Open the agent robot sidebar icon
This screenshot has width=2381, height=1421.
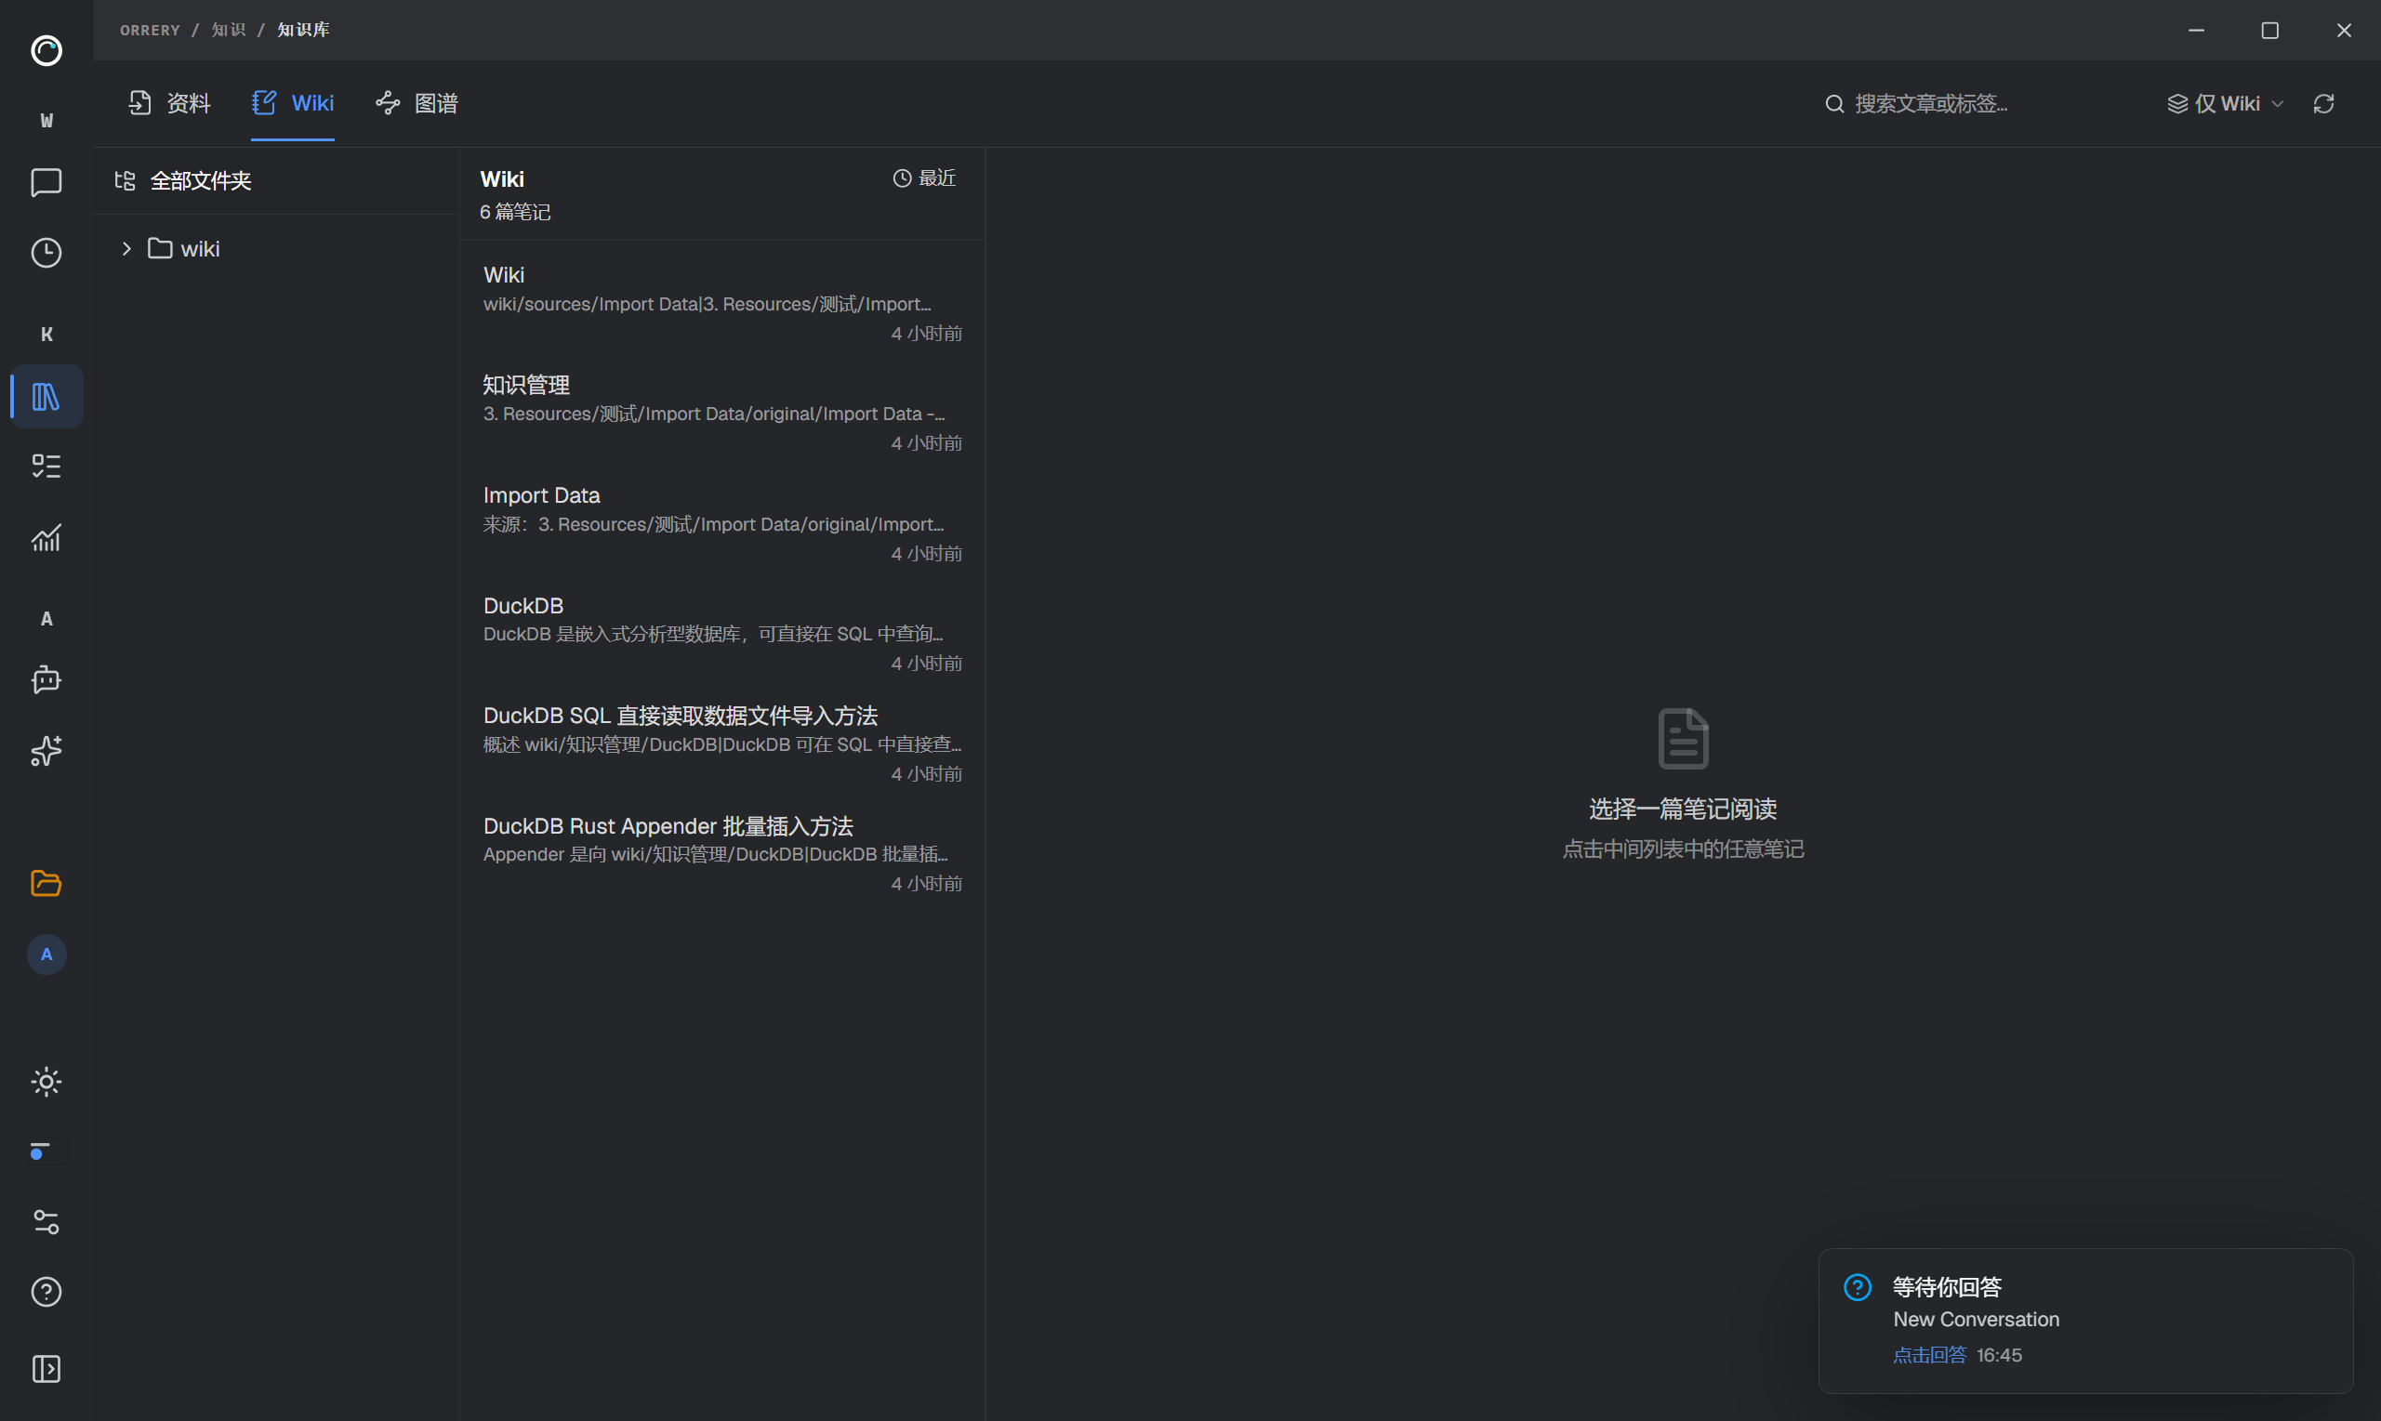46,680
